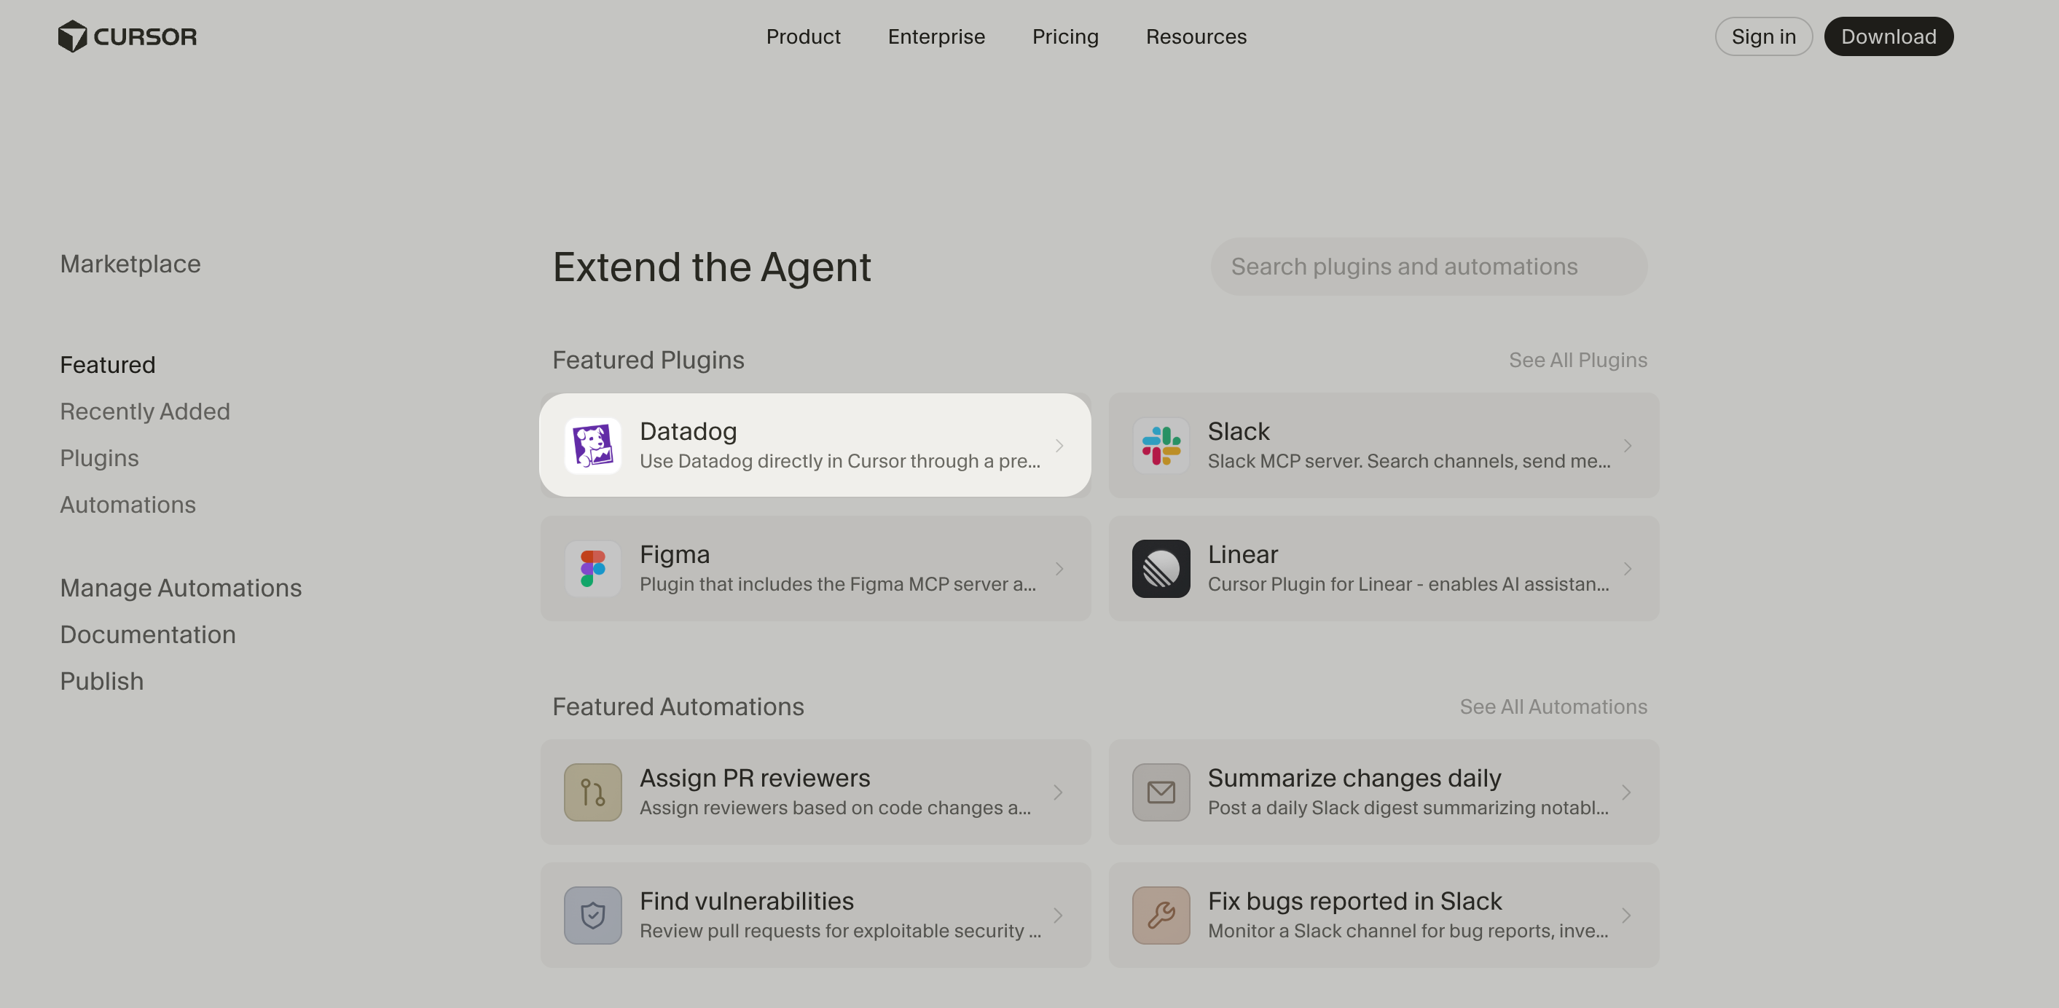
Task: Click the 'Slack MCP server. Search channels' description
Action: (x=1408, y=462)
